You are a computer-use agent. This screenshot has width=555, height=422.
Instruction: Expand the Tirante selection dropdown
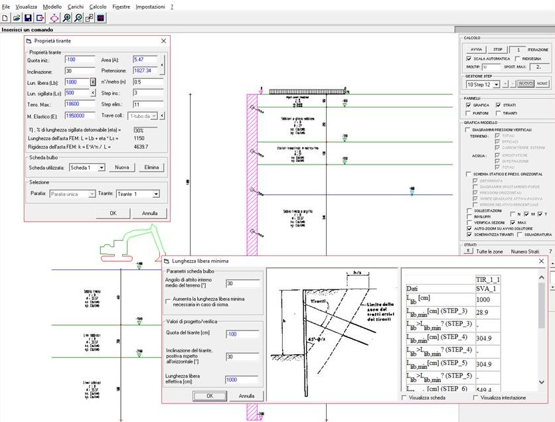155,194
